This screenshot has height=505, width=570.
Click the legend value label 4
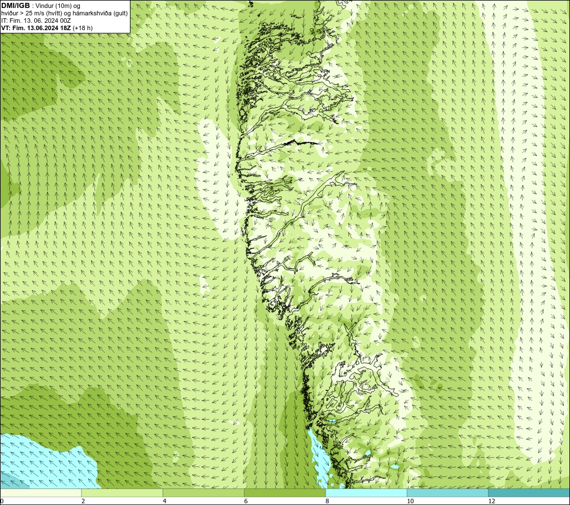[165, 501]
